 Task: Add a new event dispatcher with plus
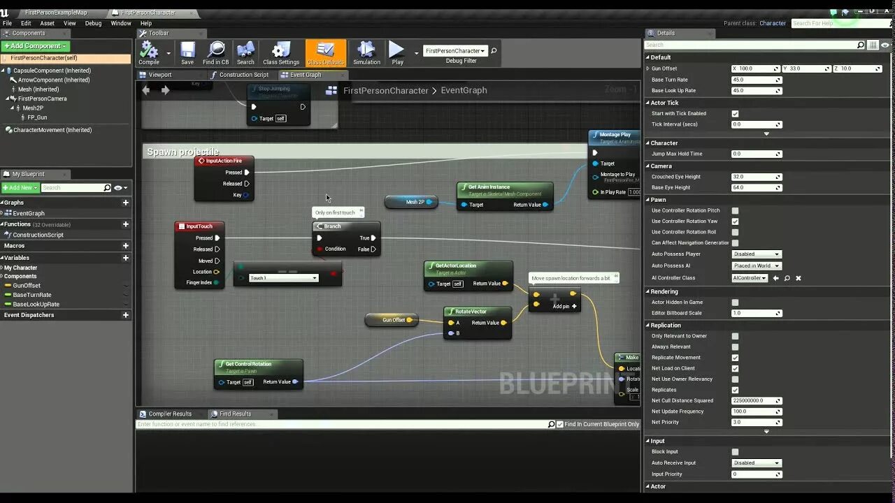126,315
